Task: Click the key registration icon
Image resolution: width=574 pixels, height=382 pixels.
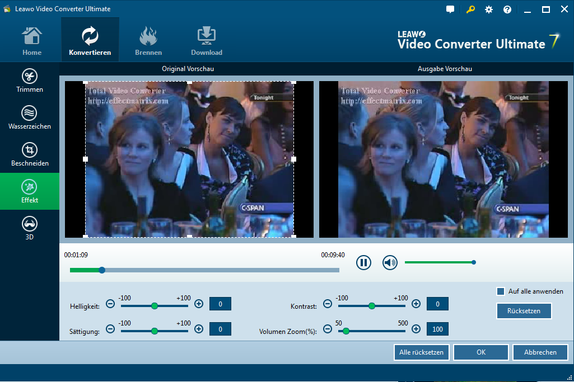Action: pos(470,10)
